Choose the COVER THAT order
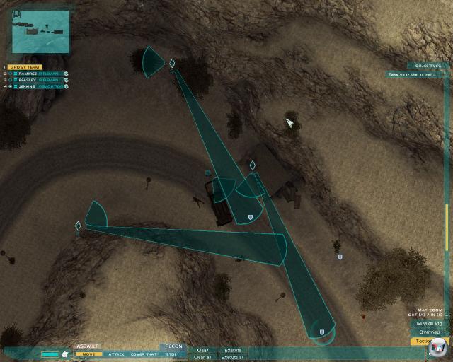The image size is (453, 362). click(144, 354)
